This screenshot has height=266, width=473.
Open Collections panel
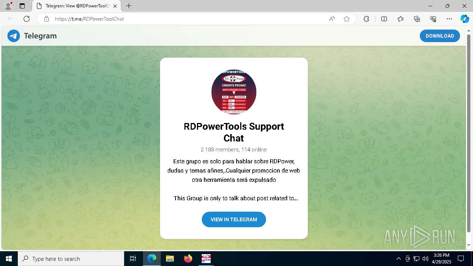click(x=417, y=19)
